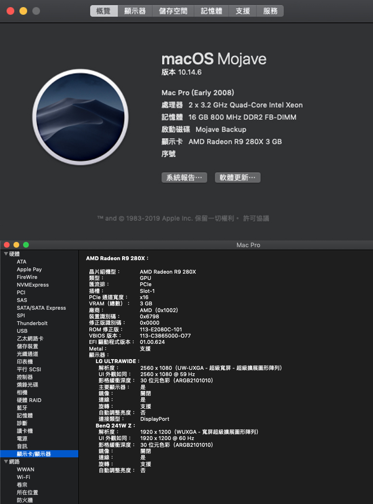Screen dimensions: 373x504
Task: Click the ROM value 113-E2080C-101
Action: click(x=161, y=329)
